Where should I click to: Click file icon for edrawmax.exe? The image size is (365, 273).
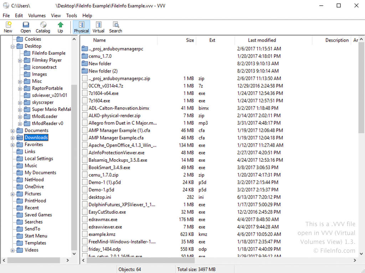point(85,220)
